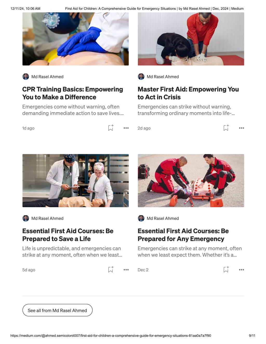The height and width of the screenshot is (344, 266).
Task: Open three-dot menu for Master First Aid article
Action: tap(241, 128)
